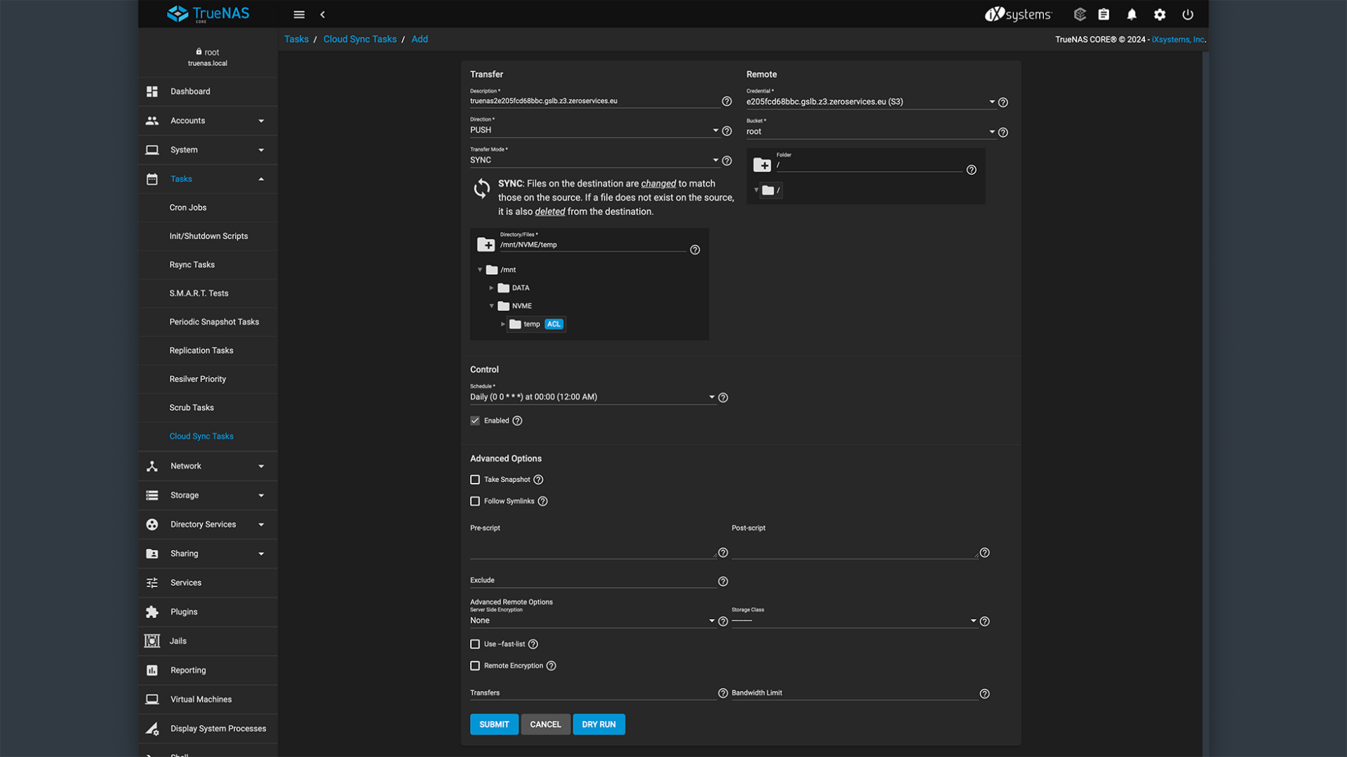Uncheck the Enabled checkbox under Schedule

tap(475, 420)
